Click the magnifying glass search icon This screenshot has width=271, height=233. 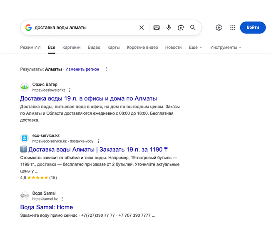[193, 28]
